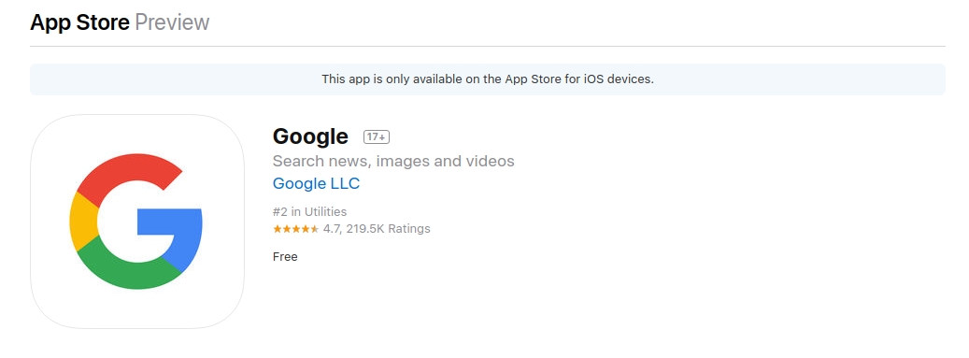The height and width of the screenshot is (358, 969).
Task: Click the "Search news, images and videos" subtitle
Action: [x=393, y=162]
